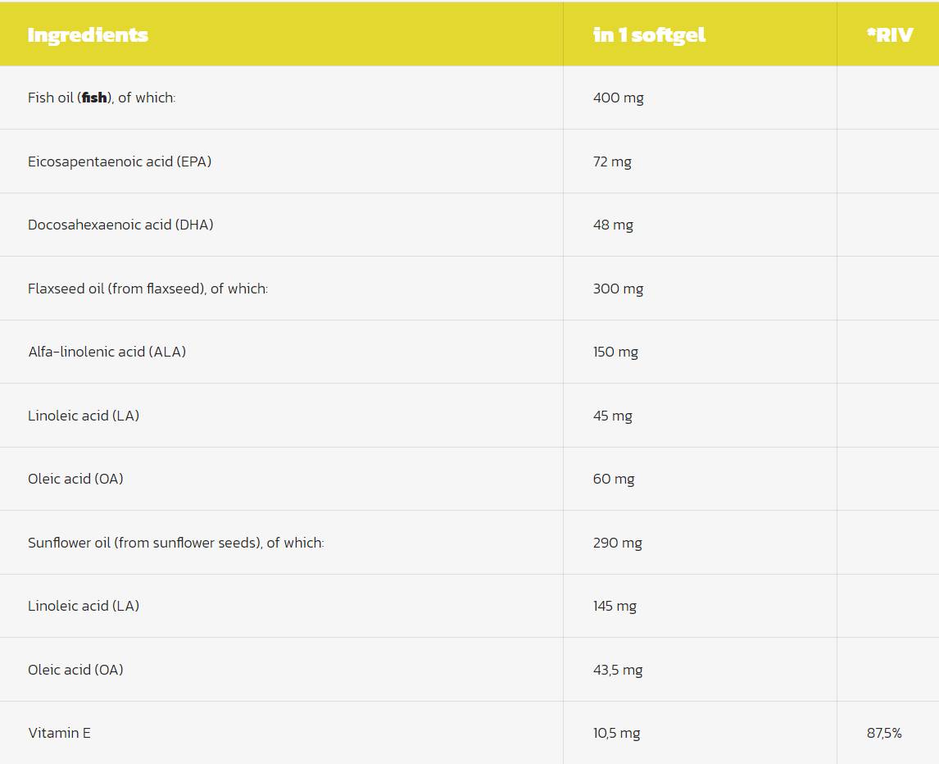Click the Ingredients column header
Image resolution: width=939 pixels, height=764 pixels.
[88, 35]
